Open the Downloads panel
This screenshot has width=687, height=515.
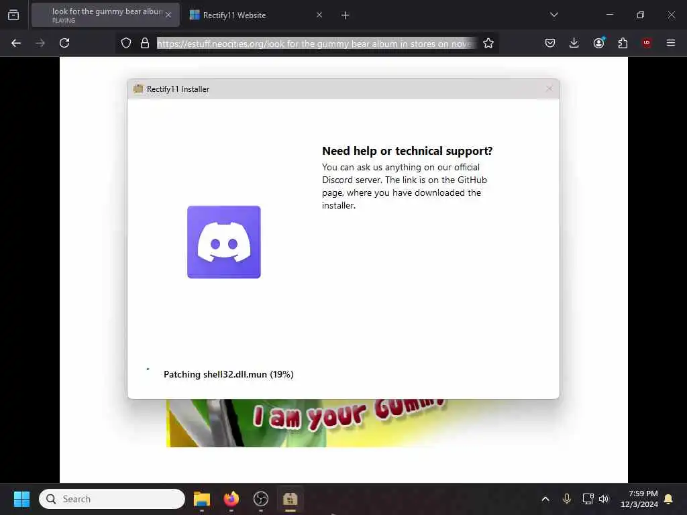pos(574,43)
